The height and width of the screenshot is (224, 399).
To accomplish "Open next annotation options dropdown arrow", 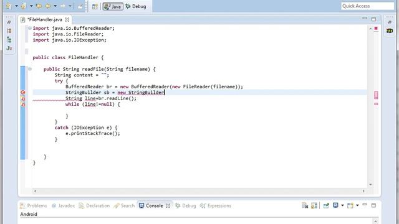I will pyautogui.click(x=16, y=6).
